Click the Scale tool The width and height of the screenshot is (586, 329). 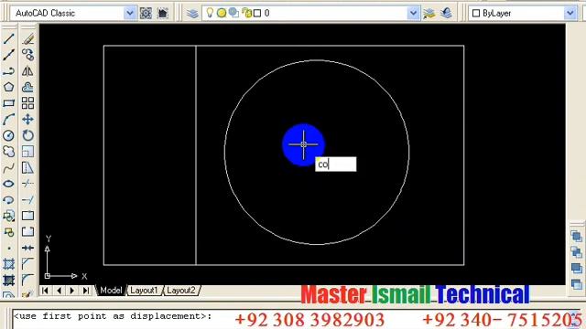coord(28,152)
